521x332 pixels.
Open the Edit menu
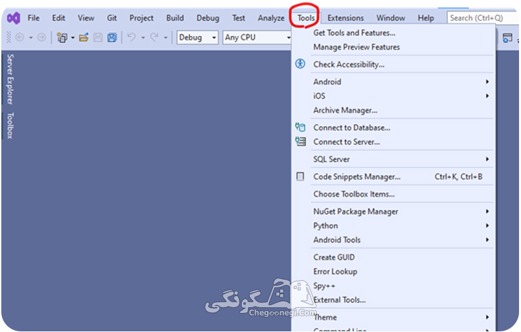tap(59, 18)
